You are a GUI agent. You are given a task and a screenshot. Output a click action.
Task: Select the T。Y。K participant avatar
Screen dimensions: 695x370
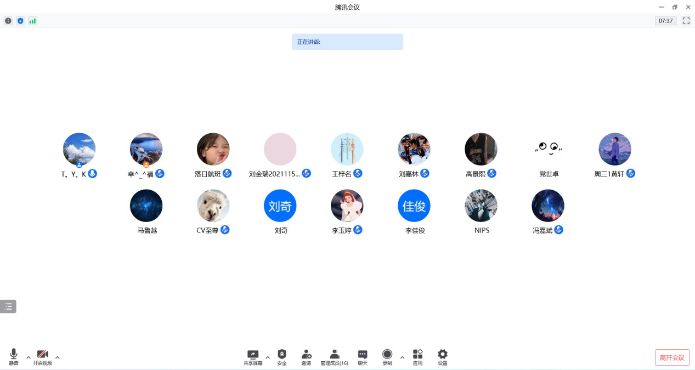[80, 149]
